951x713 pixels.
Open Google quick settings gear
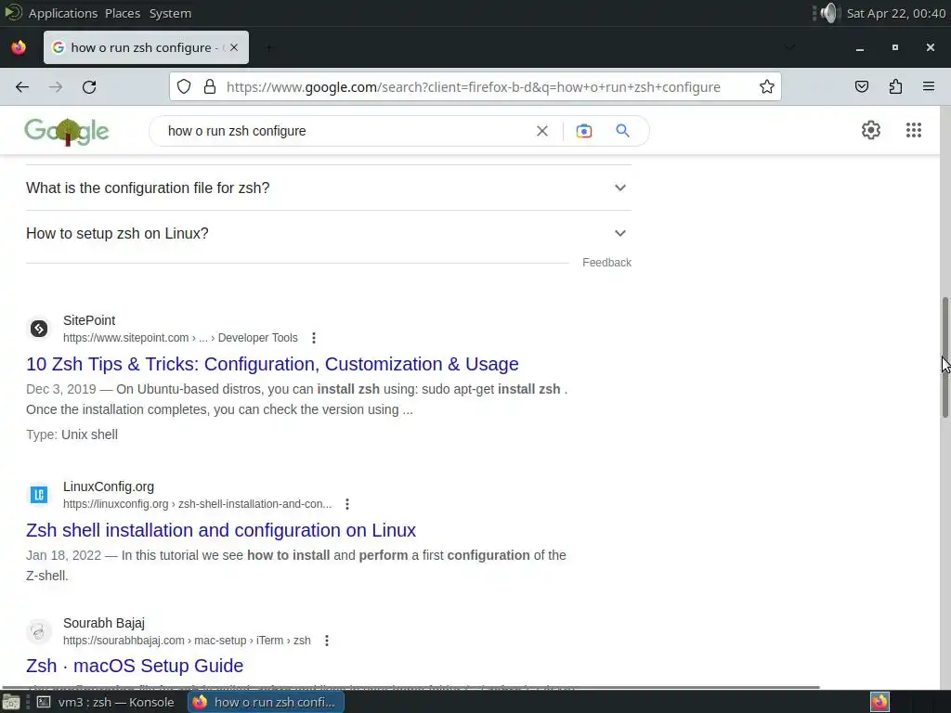pos(871,130)
